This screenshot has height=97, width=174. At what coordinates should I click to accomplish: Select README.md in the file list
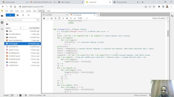[x=23, y=47]
